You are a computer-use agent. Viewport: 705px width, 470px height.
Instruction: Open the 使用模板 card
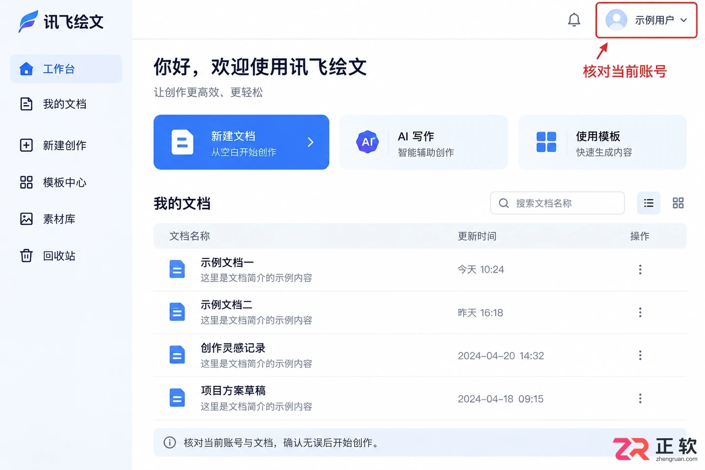[603, 142]
